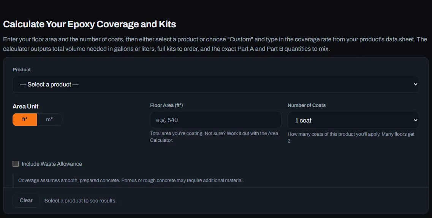Click the "Select a product to see results" message
Image resolution: width=432 pixels, height=218 pixels.
coord(81,201)
